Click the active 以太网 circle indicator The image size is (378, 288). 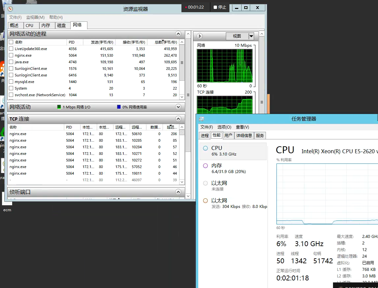pyautogui.click(x=205, y=201)
